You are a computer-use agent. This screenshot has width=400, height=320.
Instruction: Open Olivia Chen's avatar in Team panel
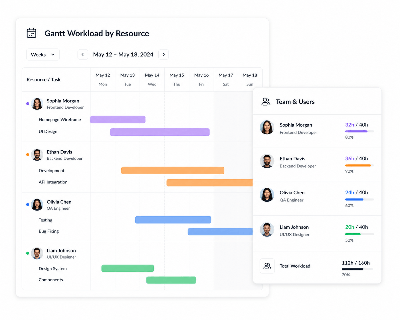coord(267,195)
